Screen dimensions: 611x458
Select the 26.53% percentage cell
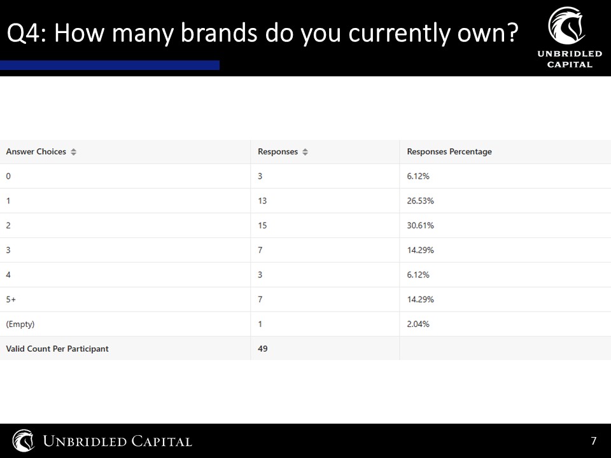(421, 201)
